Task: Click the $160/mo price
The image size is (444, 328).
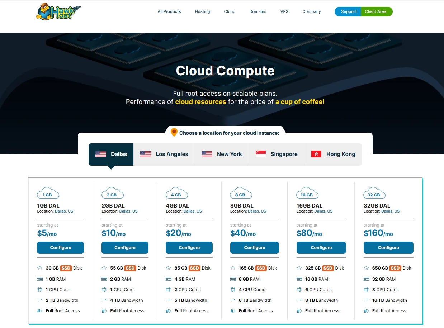Action: 378,233
